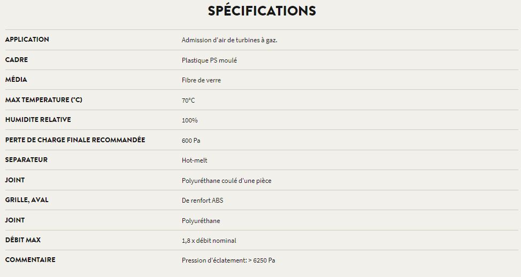Click PERTE DE CHARGE FINALE RECOMMANDÉE label
The image size is (521, 277).
pyautogui.click(x=75, y=140)
